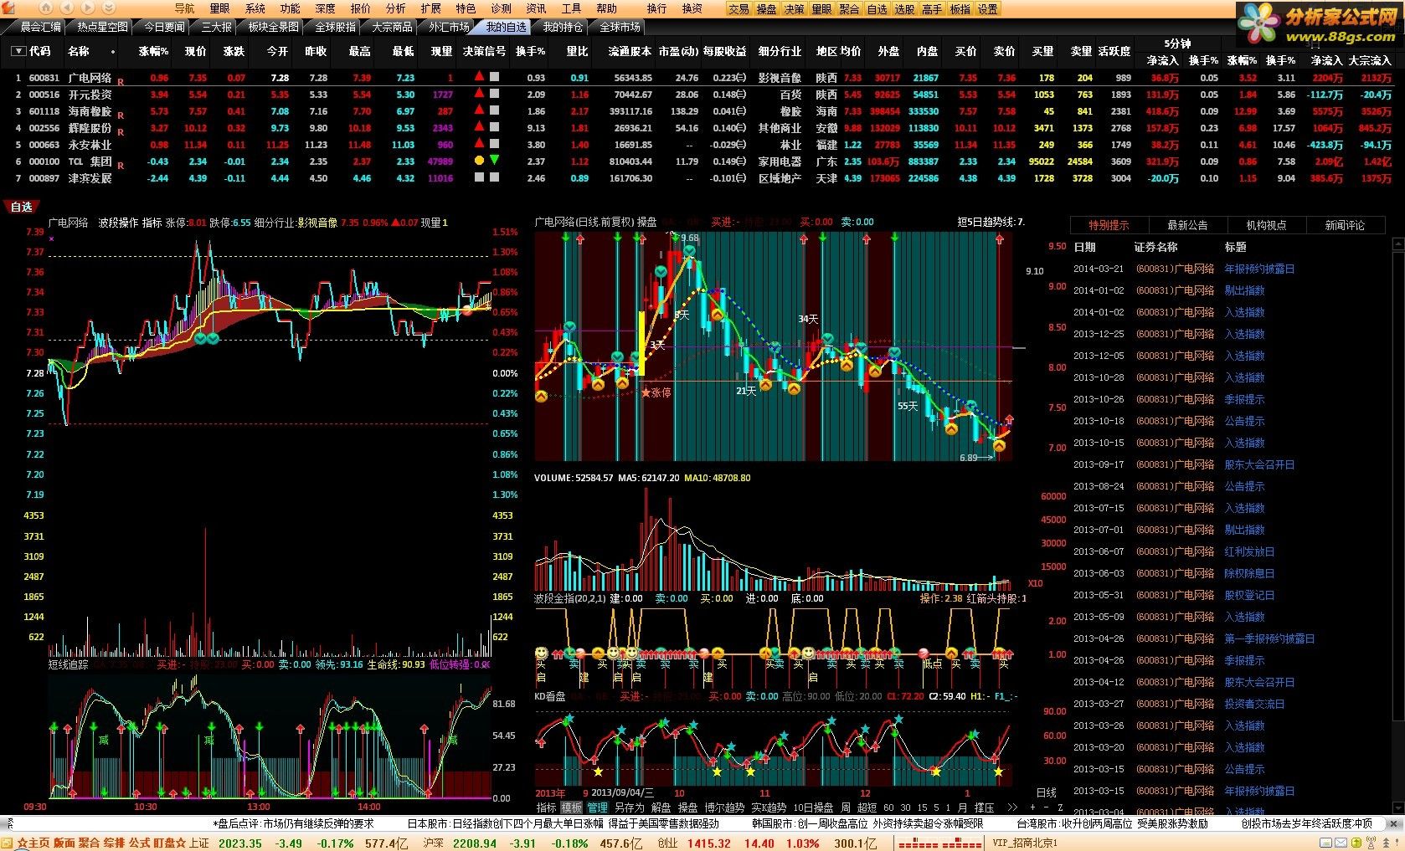The image size is (1405, 851).
Task: Open the 第一季报预约披露日 news item
Action: (1269, 638)
